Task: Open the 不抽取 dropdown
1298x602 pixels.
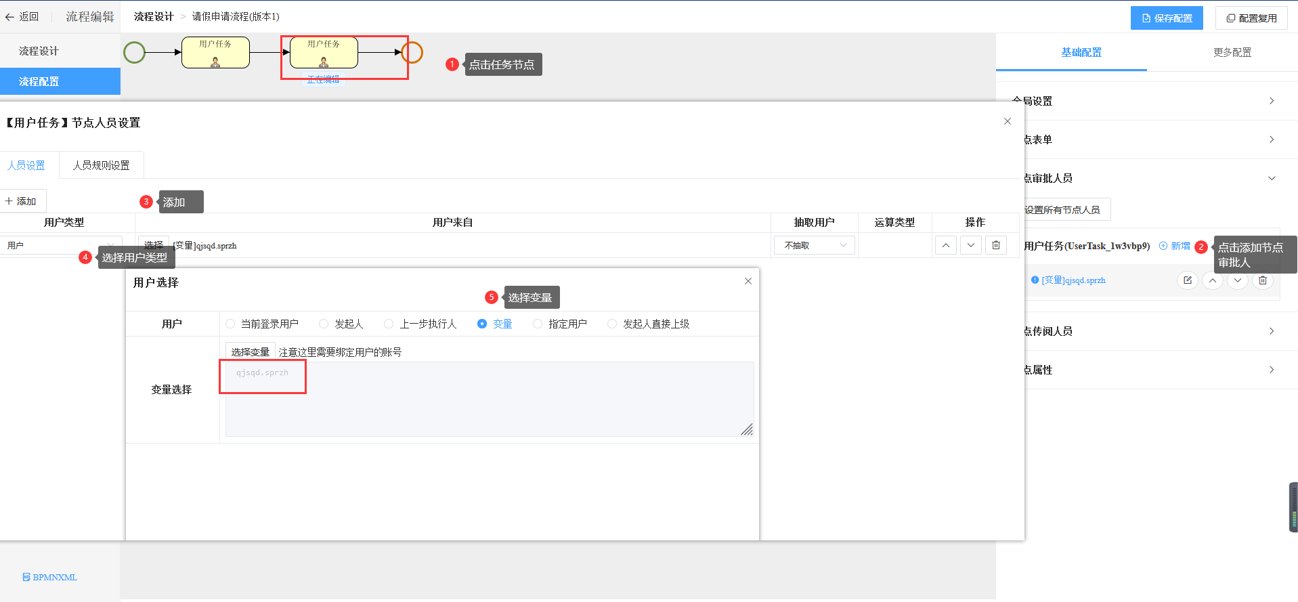Action: tap(815, 245)
